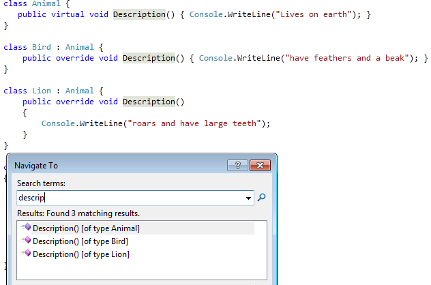Click the Lion class name

tap(42, 91)
